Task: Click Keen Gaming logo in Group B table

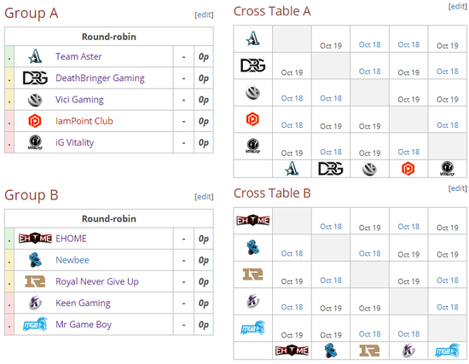Action: click(35, 303)
